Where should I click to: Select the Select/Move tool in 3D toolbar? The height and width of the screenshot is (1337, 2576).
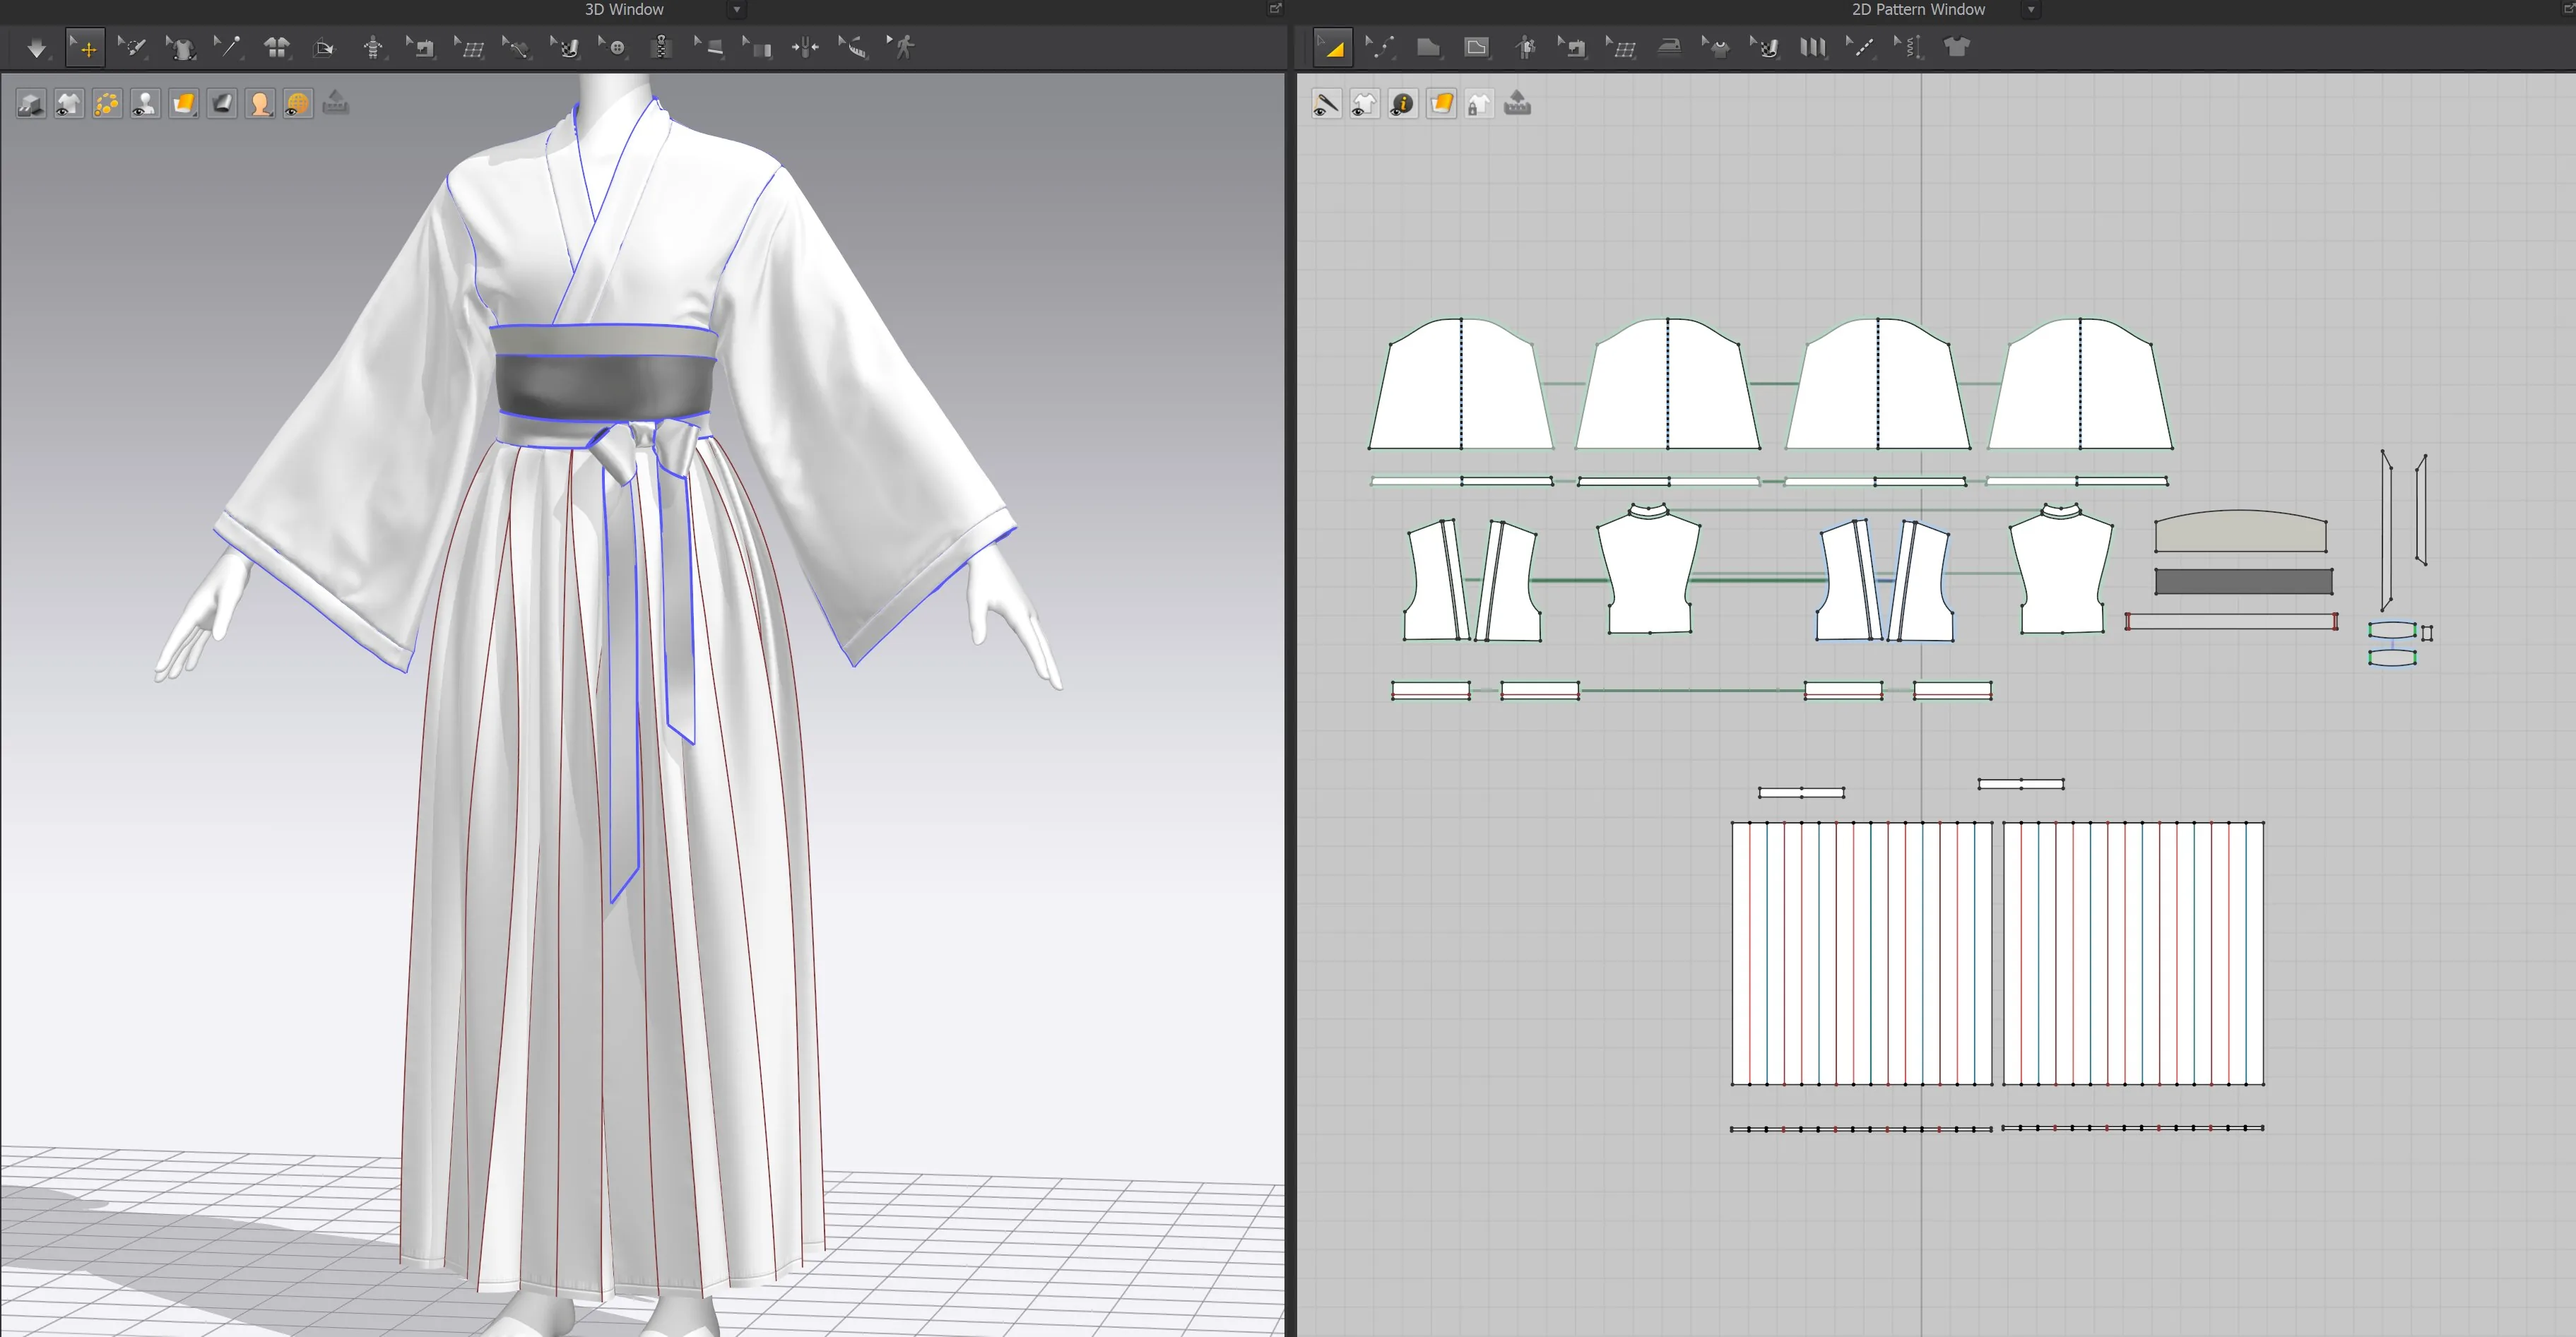[85, 47]
